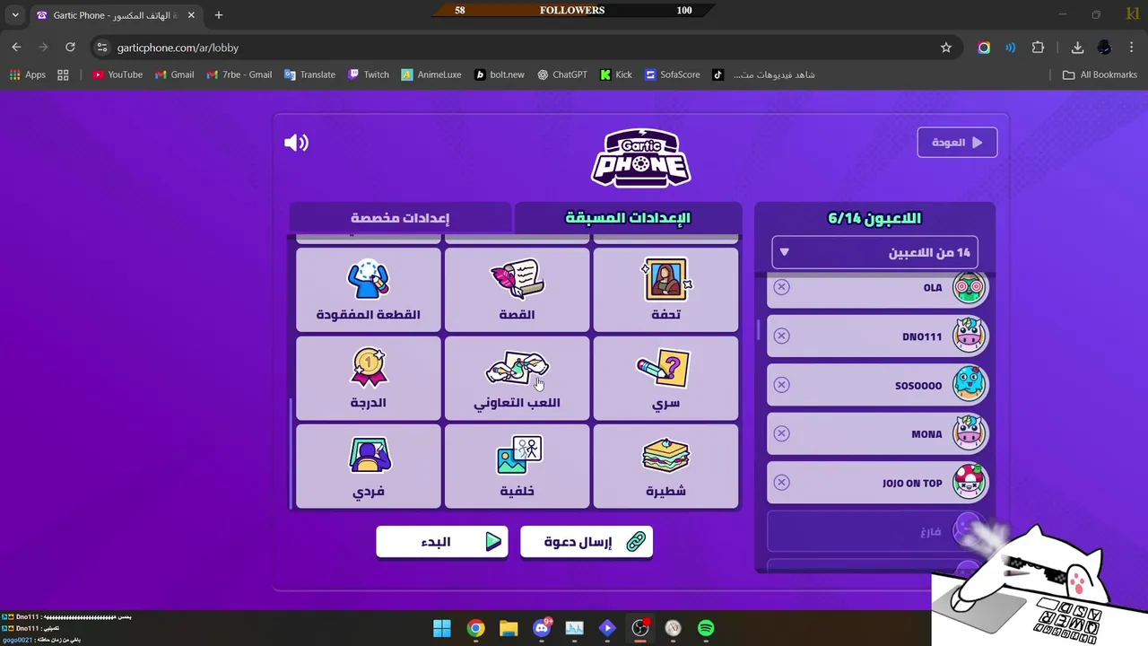Open the 14 من اللاعبين player count dropdown

click(x=874, y=252)
